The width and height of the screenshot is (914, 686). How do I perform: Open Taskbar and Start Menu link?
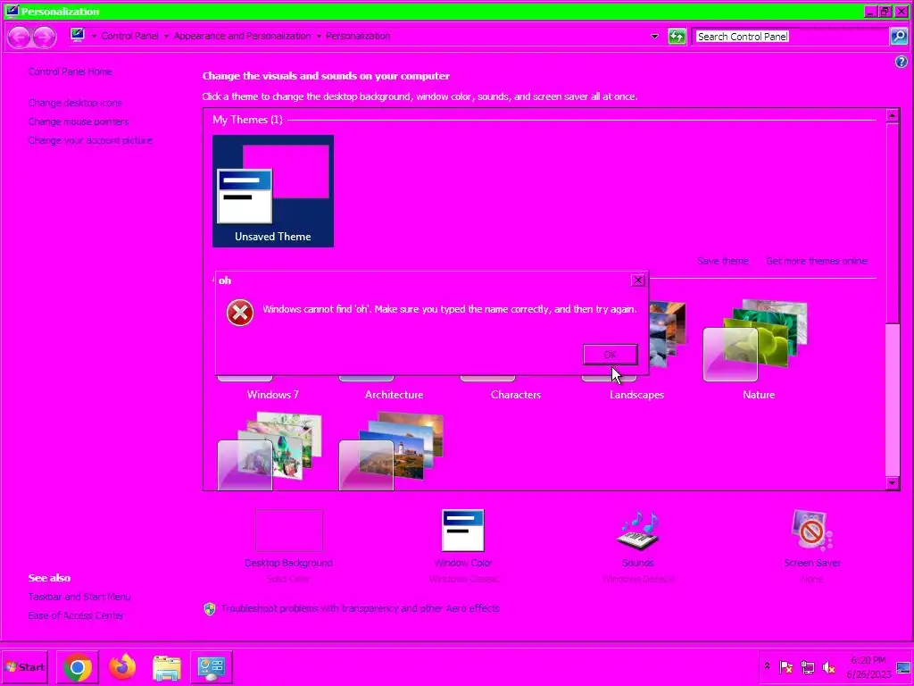[x=79, y=597]
